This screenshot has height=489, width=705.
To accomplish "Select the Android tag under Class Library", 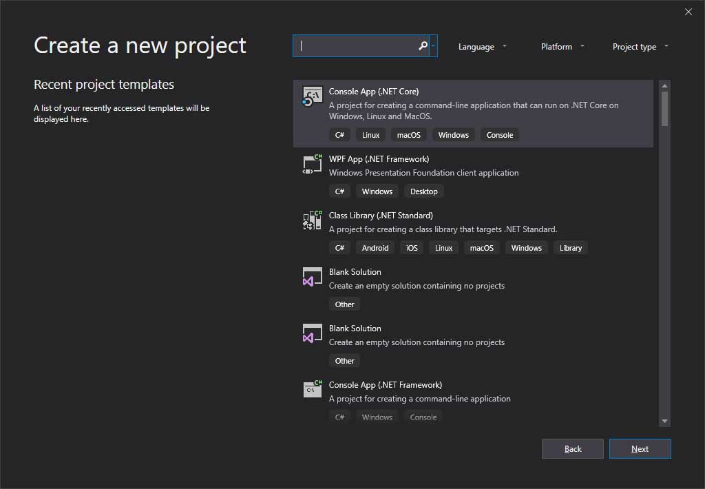I will tap(375, 247).
